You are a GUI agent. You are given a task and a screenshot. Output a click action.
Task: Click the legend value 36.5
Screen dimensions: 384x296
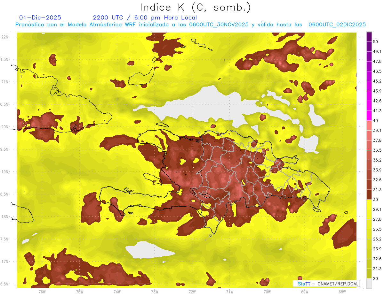(377, 150)
